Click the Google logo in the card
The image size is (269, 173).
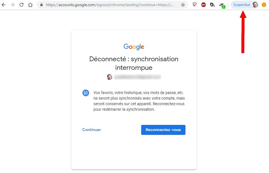(134, 47)
